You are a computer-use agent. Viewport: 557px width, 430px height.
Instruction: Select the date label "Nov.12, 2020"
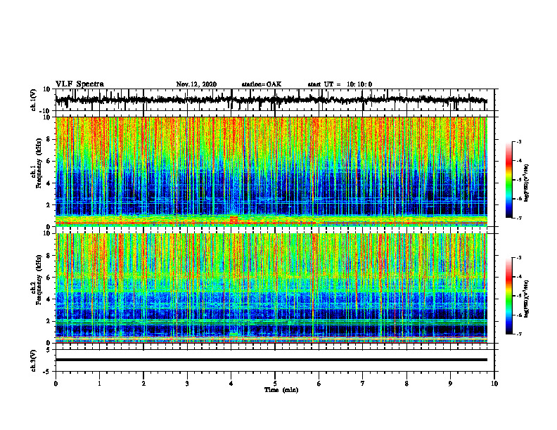coord(196,84)
